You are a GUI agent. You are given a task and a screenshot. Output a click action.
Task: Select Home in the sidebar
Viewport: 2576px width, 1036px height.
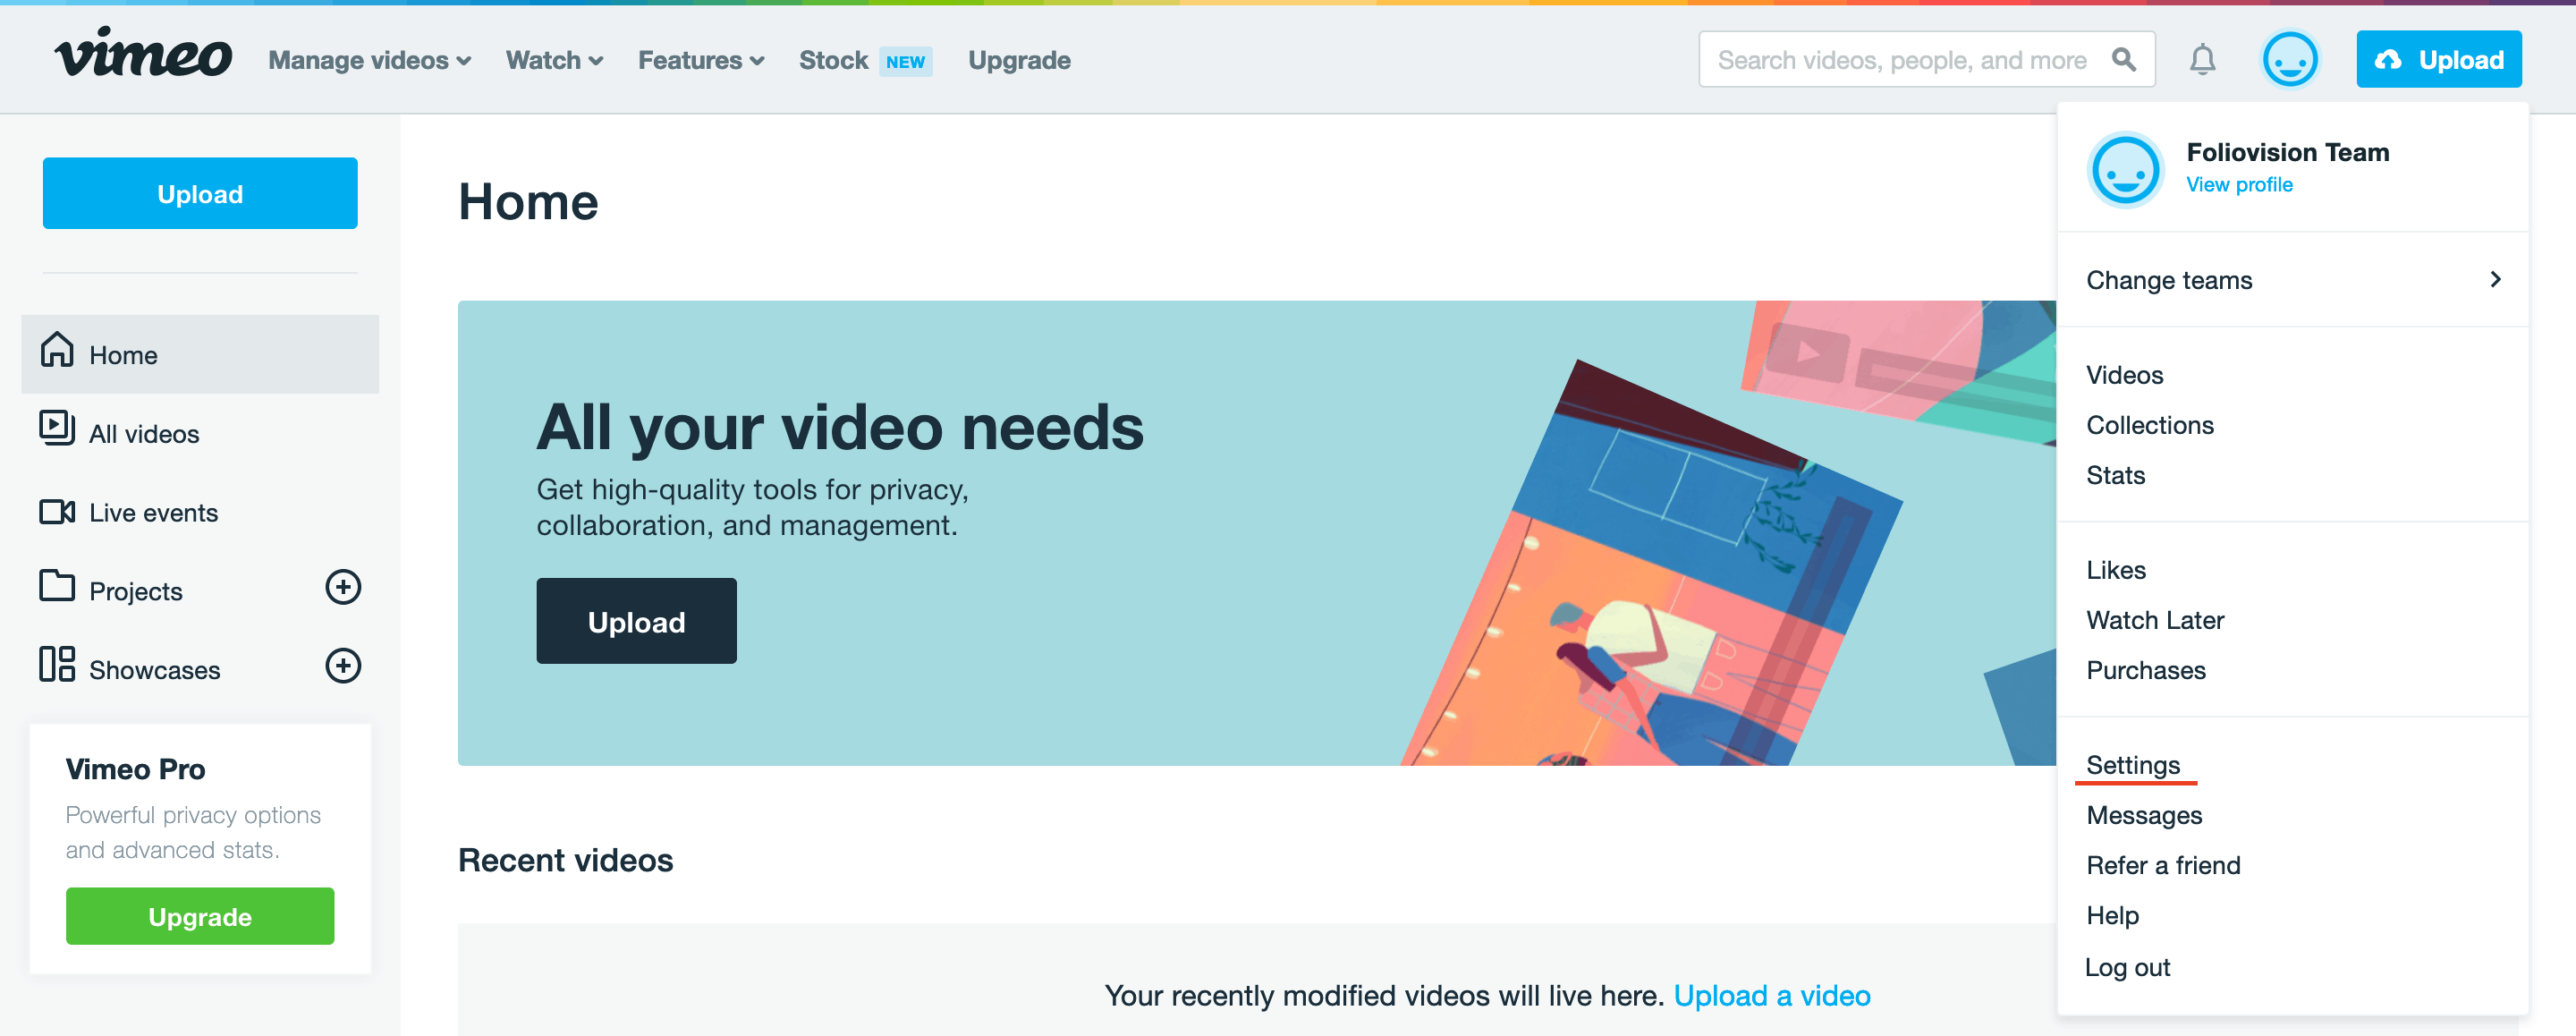click(x=200, y=354)
